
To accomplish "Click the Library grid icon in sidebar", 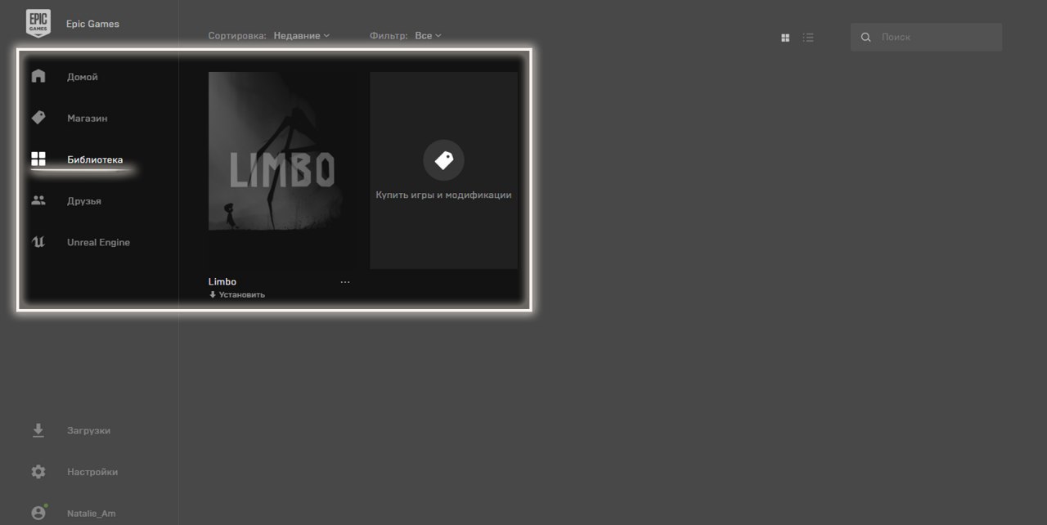I will point(38,159).
